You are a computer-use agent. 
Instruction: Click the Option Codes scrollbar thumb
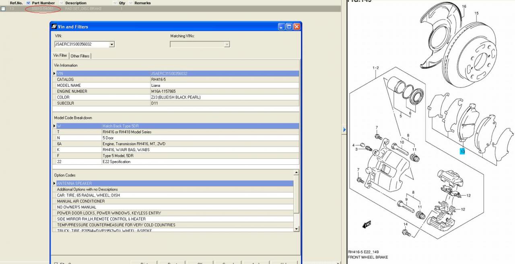tap(297, 194)
